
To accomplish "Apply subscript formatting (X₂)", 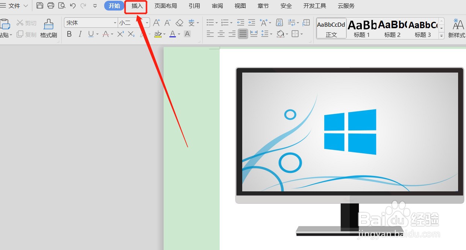I will 131,34.
